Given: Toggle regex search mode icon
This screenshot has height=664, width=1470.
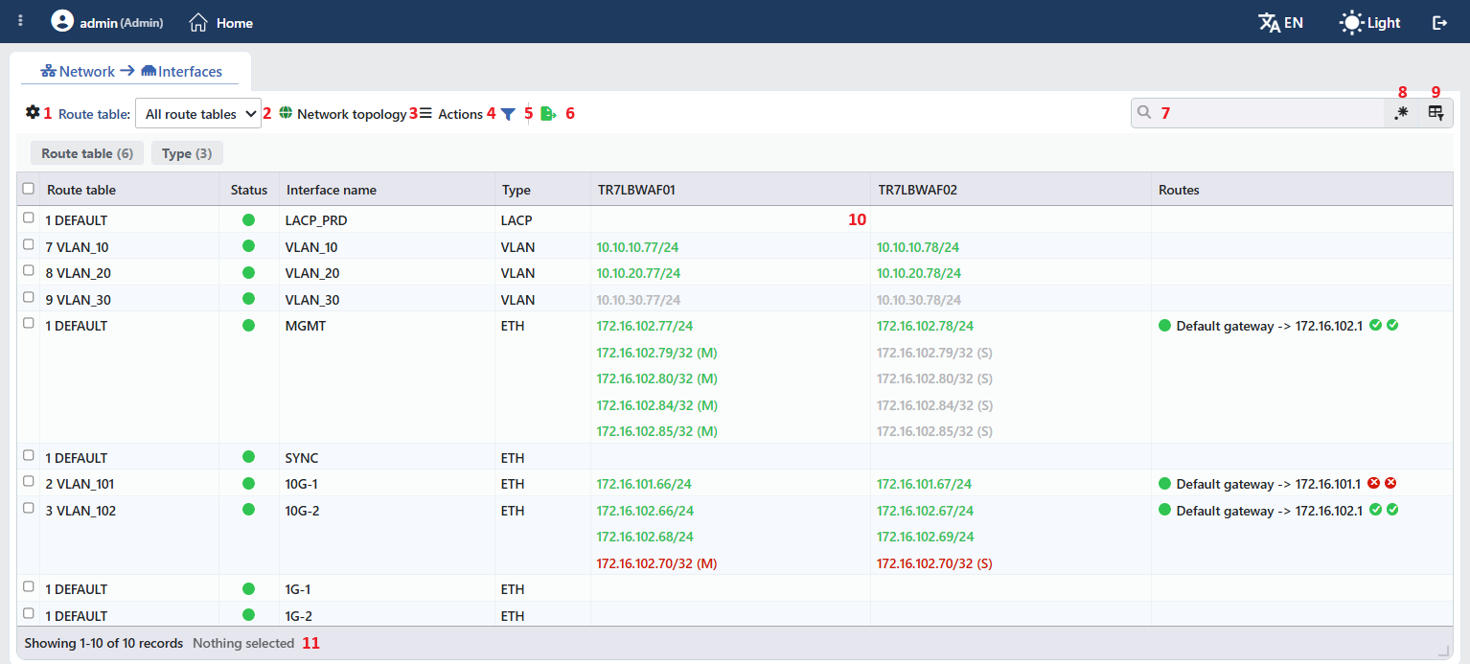Looking at the screenshot, I should click(x=1402, y=113).
